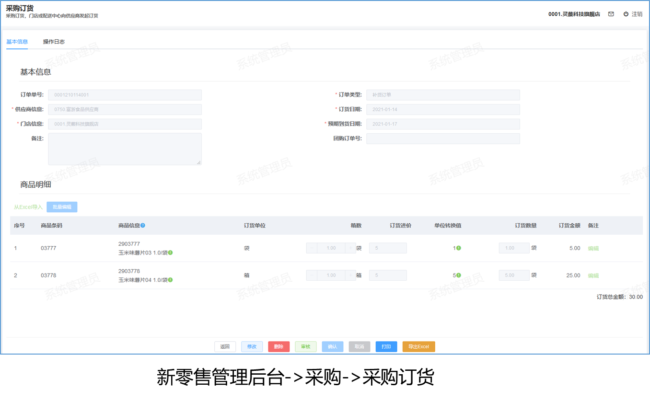Image resolution: width=650 pixels, height=413 pixels.
Task: Click the 商品条码 cell 03778
Action: [48, 275]
